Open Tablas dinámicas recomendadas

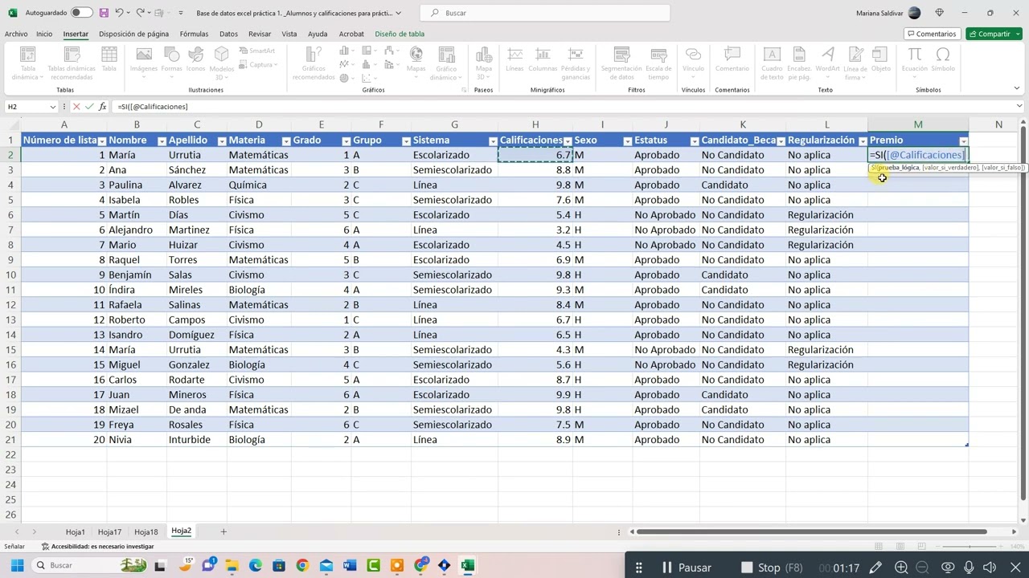coord(71,63)
